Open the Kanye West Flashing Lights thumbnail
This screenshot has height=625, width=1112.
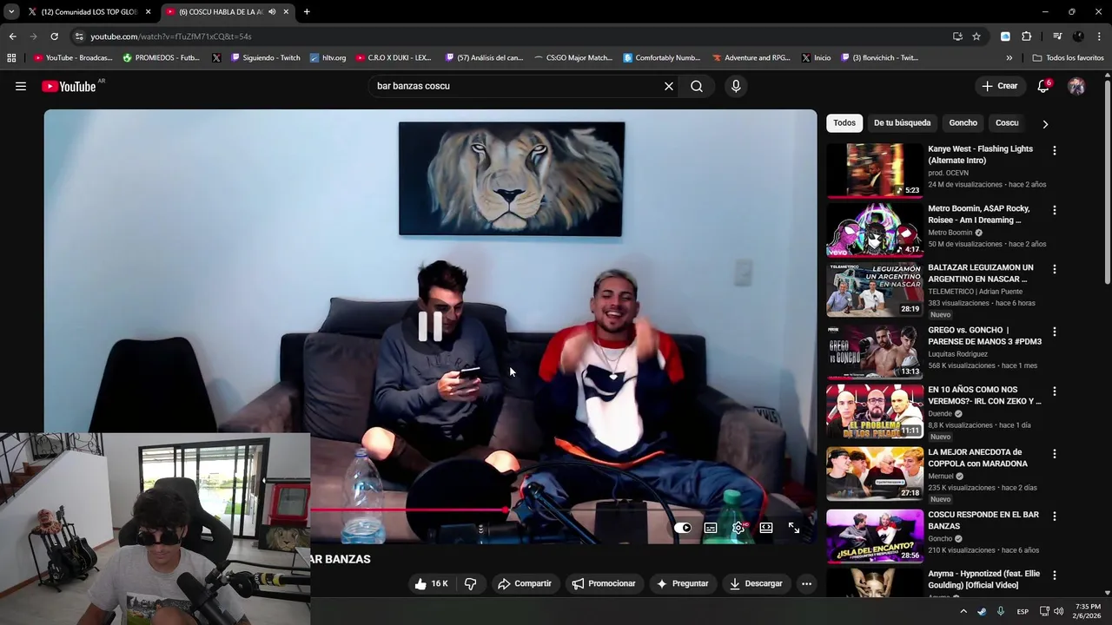tap(874, 170)
